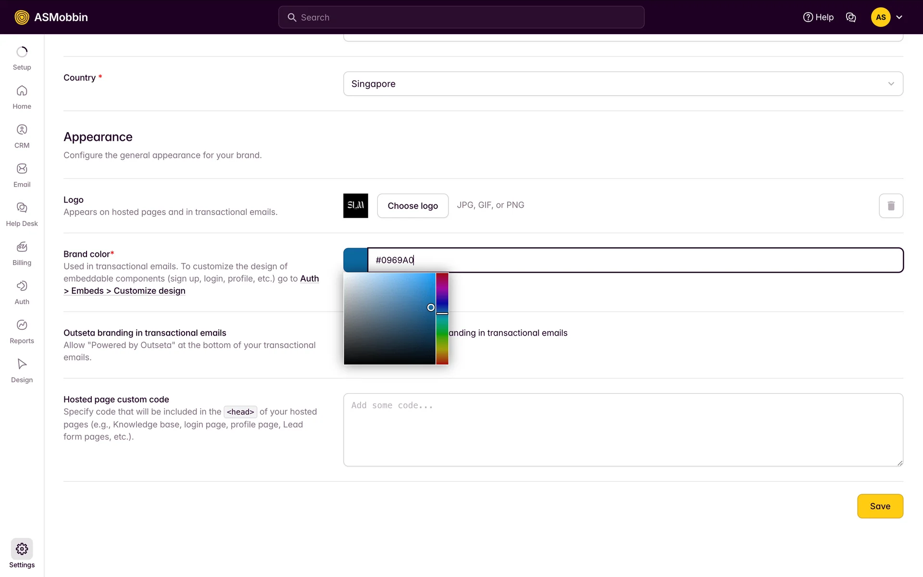Open the CRM section
The image size is (923, 577).
coord(22,136)
